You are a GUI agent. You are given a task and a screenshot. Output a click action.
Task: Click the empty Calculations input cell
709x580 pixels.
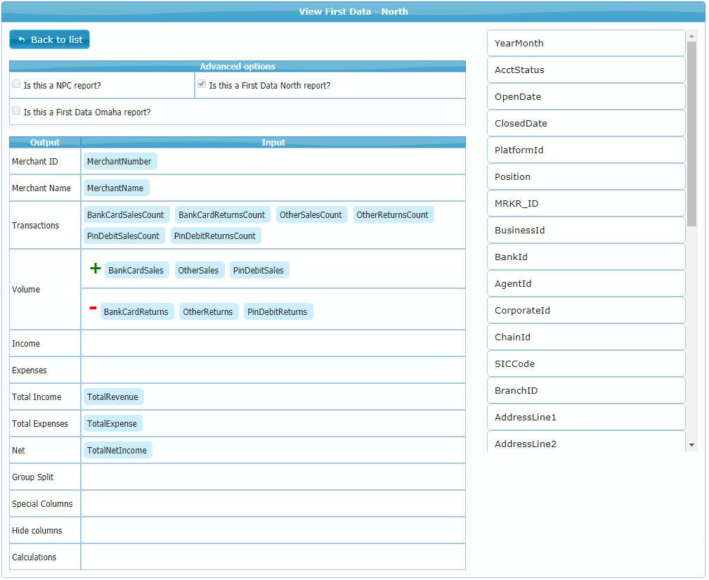click(x=273, y=558)
